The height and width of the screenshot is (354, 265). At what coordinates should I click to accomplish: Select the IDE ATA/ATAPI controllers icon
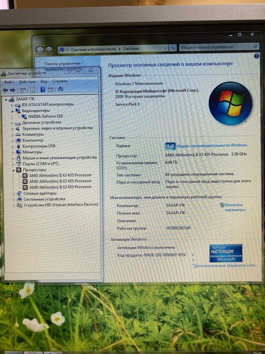coord(18,105)
